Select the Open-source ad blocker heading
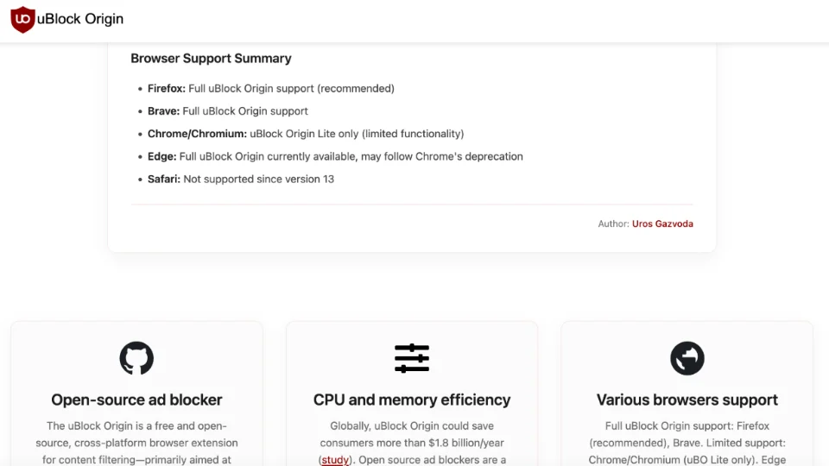The image size is (829, 466). [136, 400]
